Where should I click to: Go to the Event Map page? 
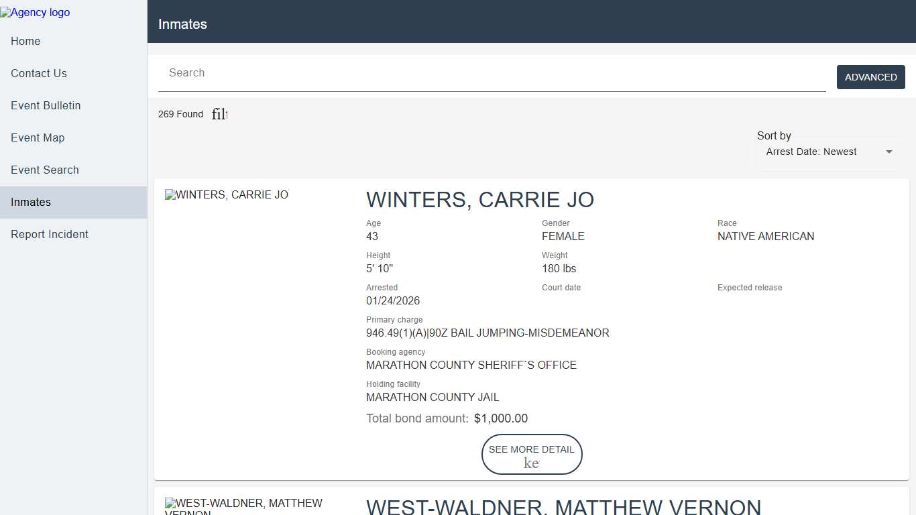[38, 137]
